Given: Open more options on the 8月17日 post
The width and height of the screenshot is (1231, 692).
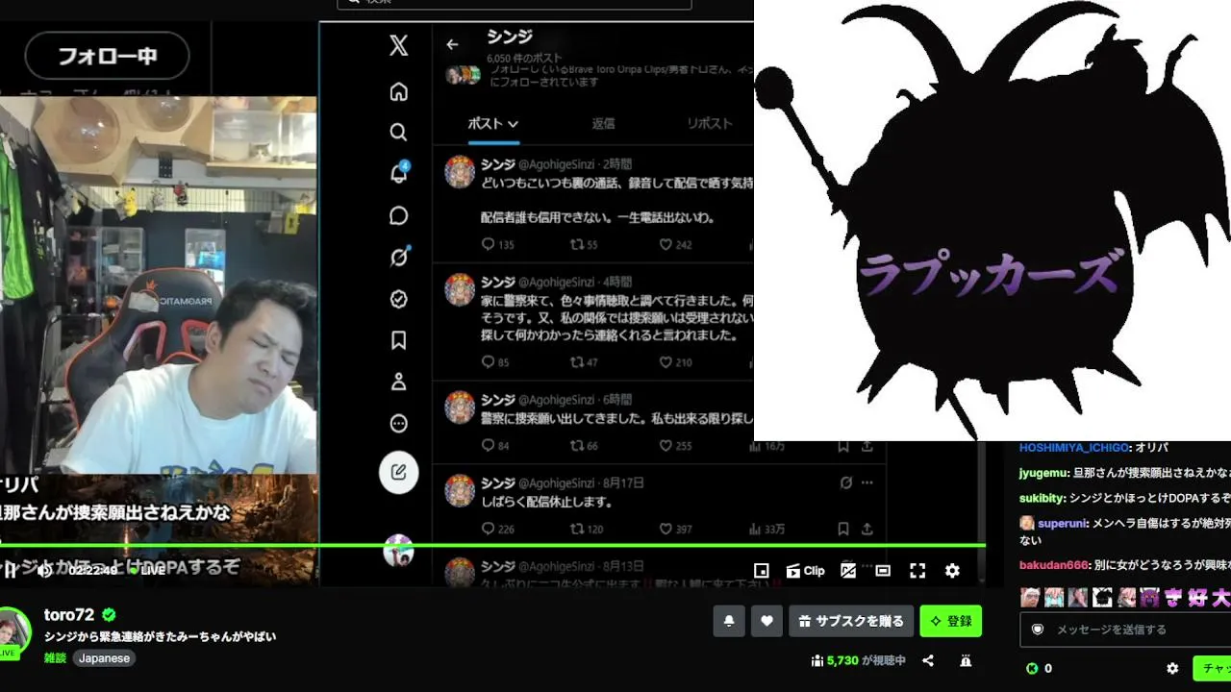Looking at the screenshot, I should 867,482.
